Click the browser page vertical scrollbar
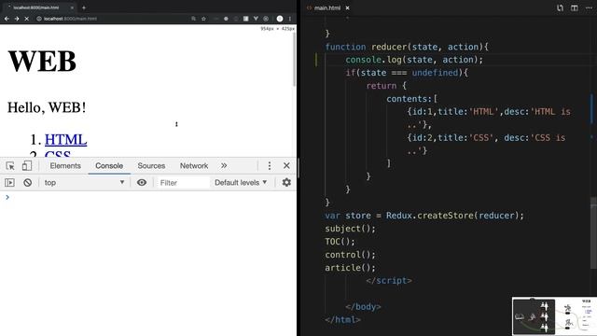The height and width of the screenshot is (336, 597). pos(295,59)
